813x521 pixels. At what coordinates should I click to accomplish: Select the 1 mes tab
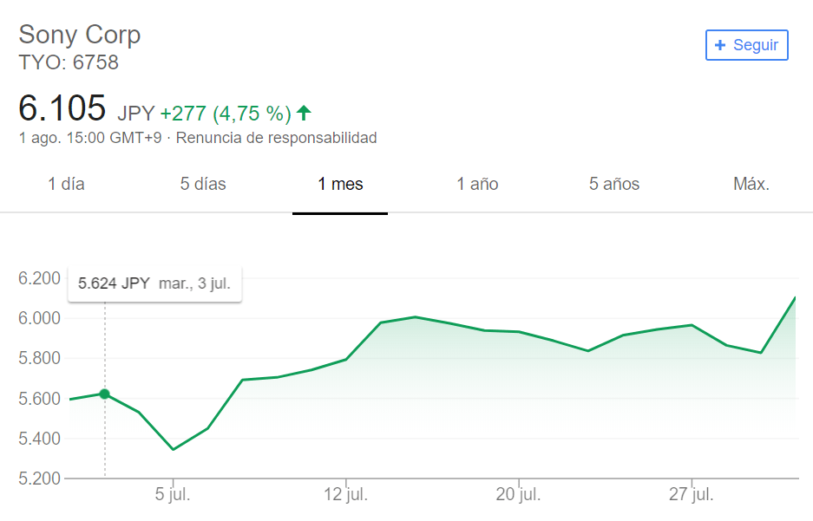click(x=340, y=184)
